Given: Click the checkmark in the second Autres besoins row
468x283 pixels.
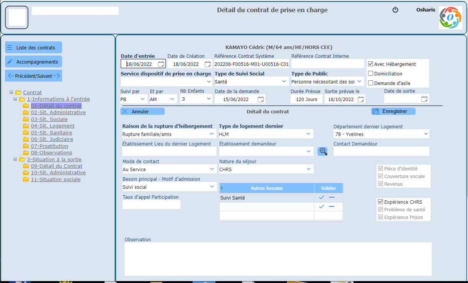Looking at the screenshot, I should (322, 207).
